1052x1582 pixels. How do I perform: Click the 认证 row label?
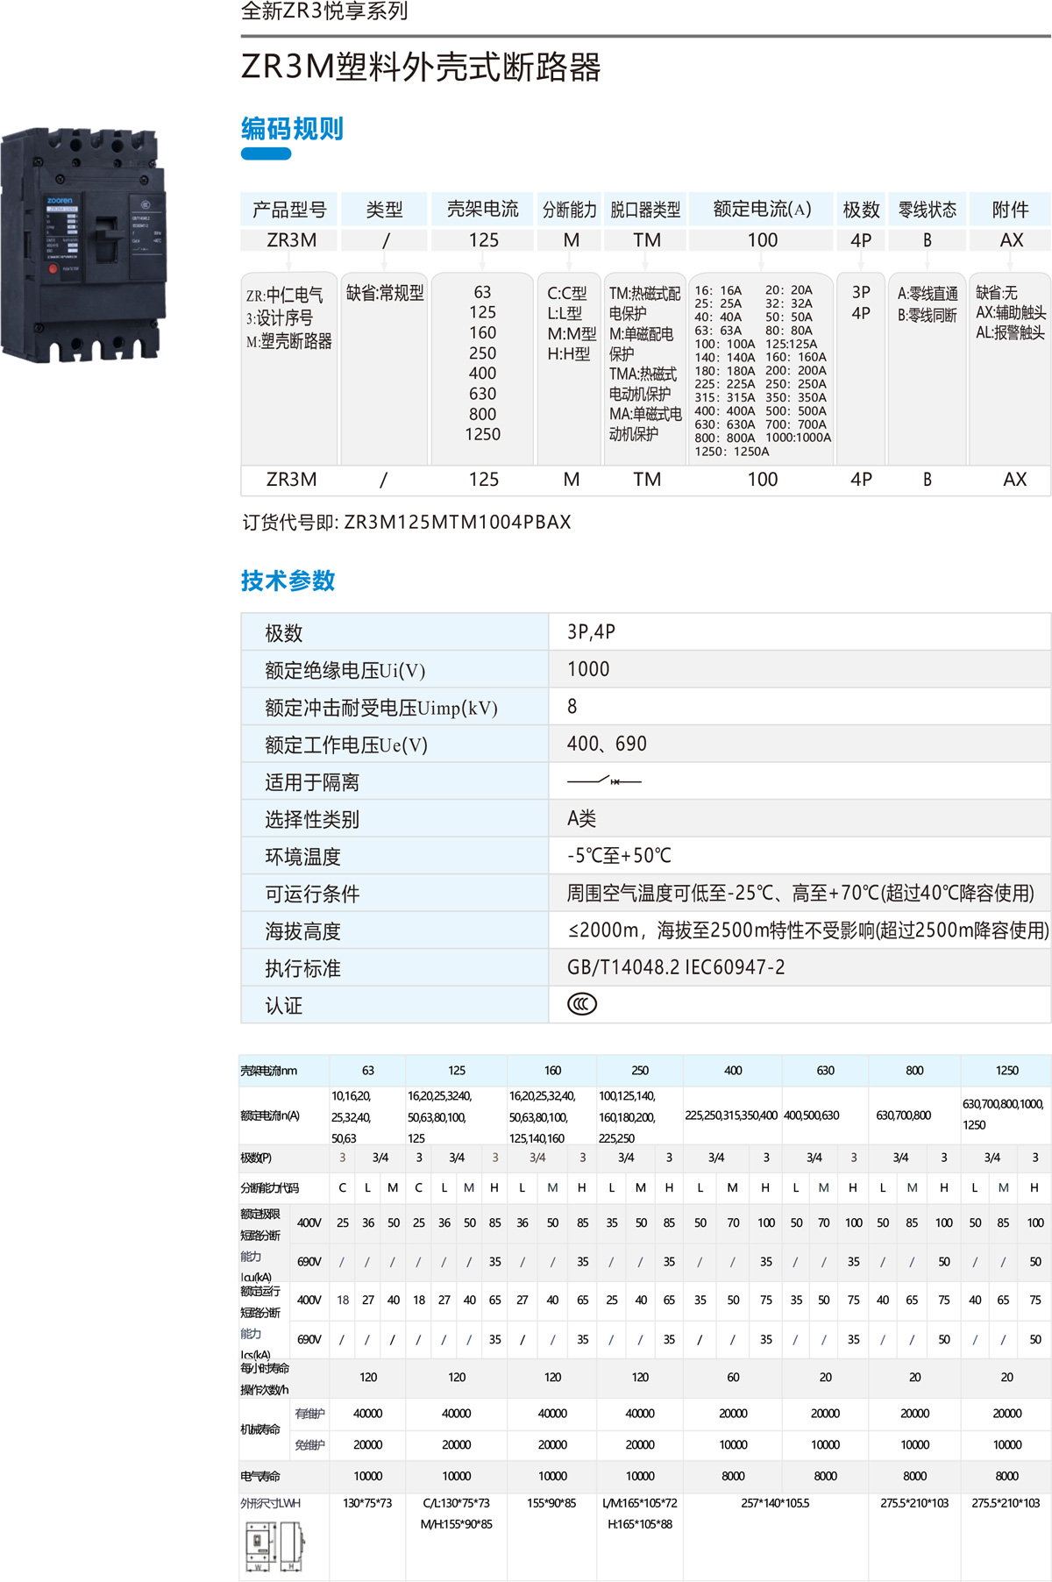click(283, 1006)
